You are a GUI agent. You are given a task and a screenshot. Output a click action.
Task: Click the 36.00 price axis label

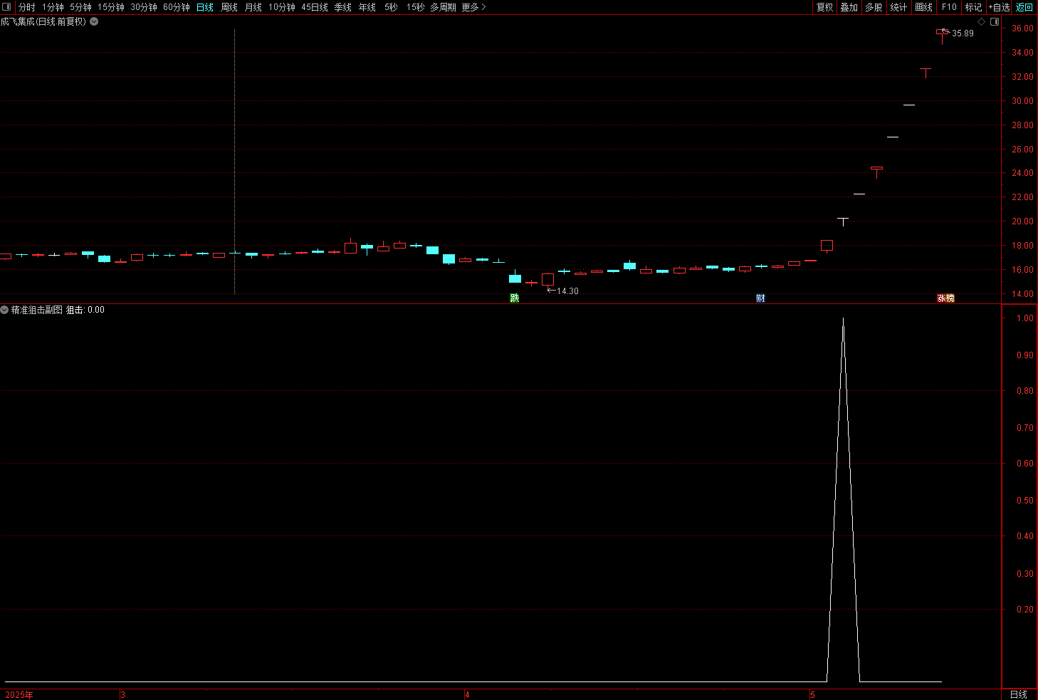point(1022,28)
